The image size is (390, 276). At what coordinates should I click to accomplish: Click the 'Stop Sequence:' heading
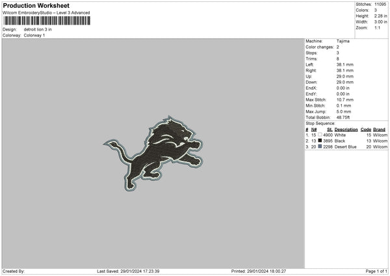tap(320, 123)
